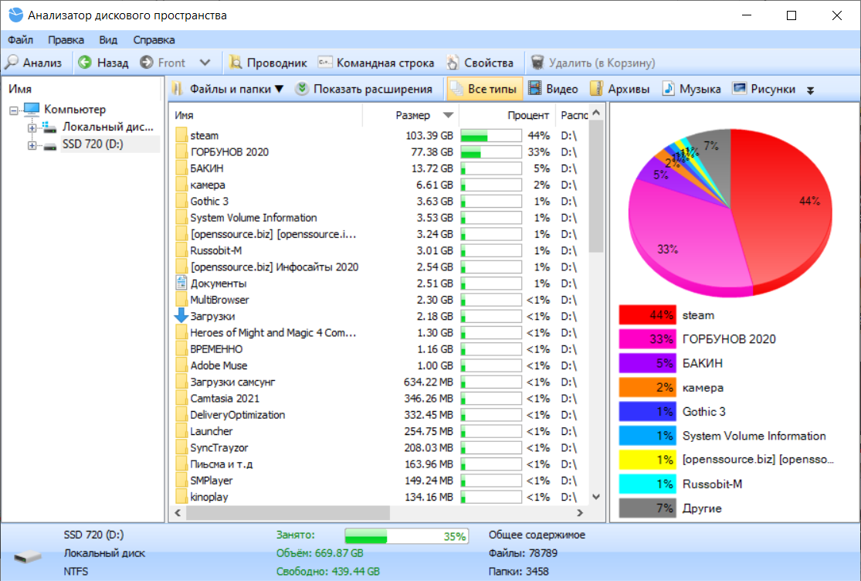Click the Музыка note icon

pyautogui.click(x=668, y=88)
